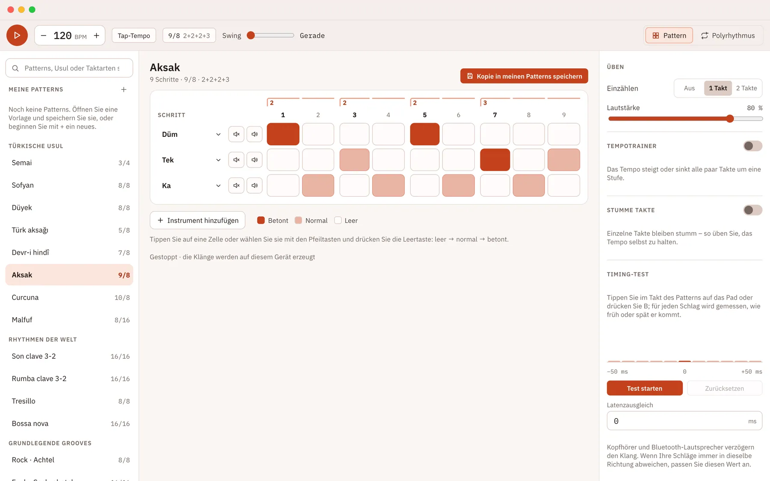Open the Düm instrument dropdown
Image resolution: width=770 pixels, height=481 pixels.
tap(191, 134)
